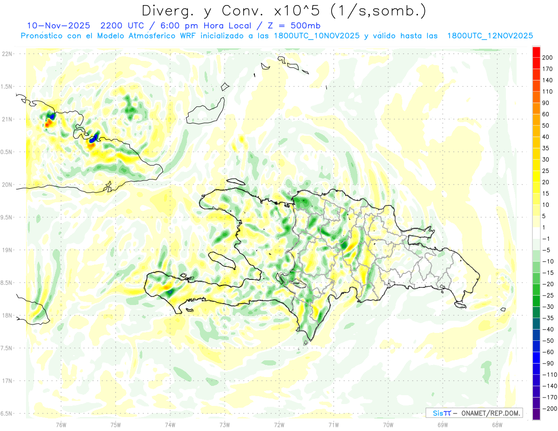Click the '19N' latitude label
The height and width of the screenshot is (431, 558).
pyautogui.click(x=7, y=250)
